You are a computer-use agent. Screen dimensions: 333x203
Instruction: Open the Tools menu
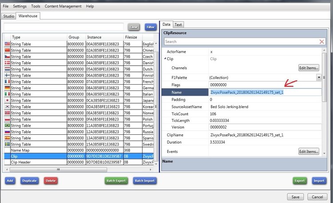coord(36,6)
